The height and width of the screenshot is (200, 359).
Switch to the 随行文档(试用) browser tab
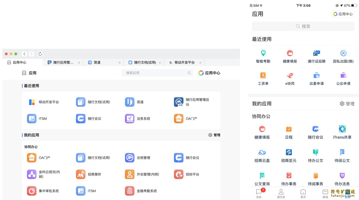point(144,62)
